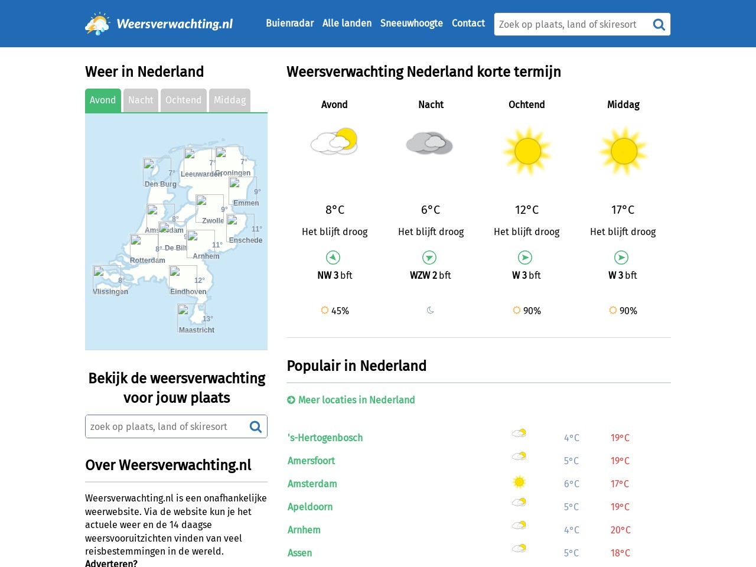
Task: Click the sidebar search magnifier icon
Action: 256,426
